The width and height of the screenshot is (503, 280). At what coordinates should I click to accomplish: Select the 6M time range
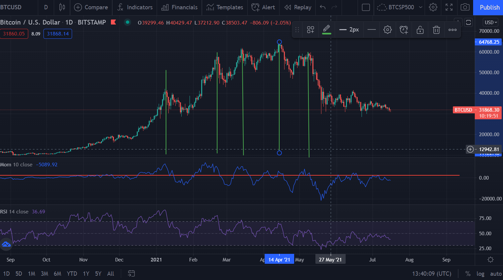coord(57,273)
